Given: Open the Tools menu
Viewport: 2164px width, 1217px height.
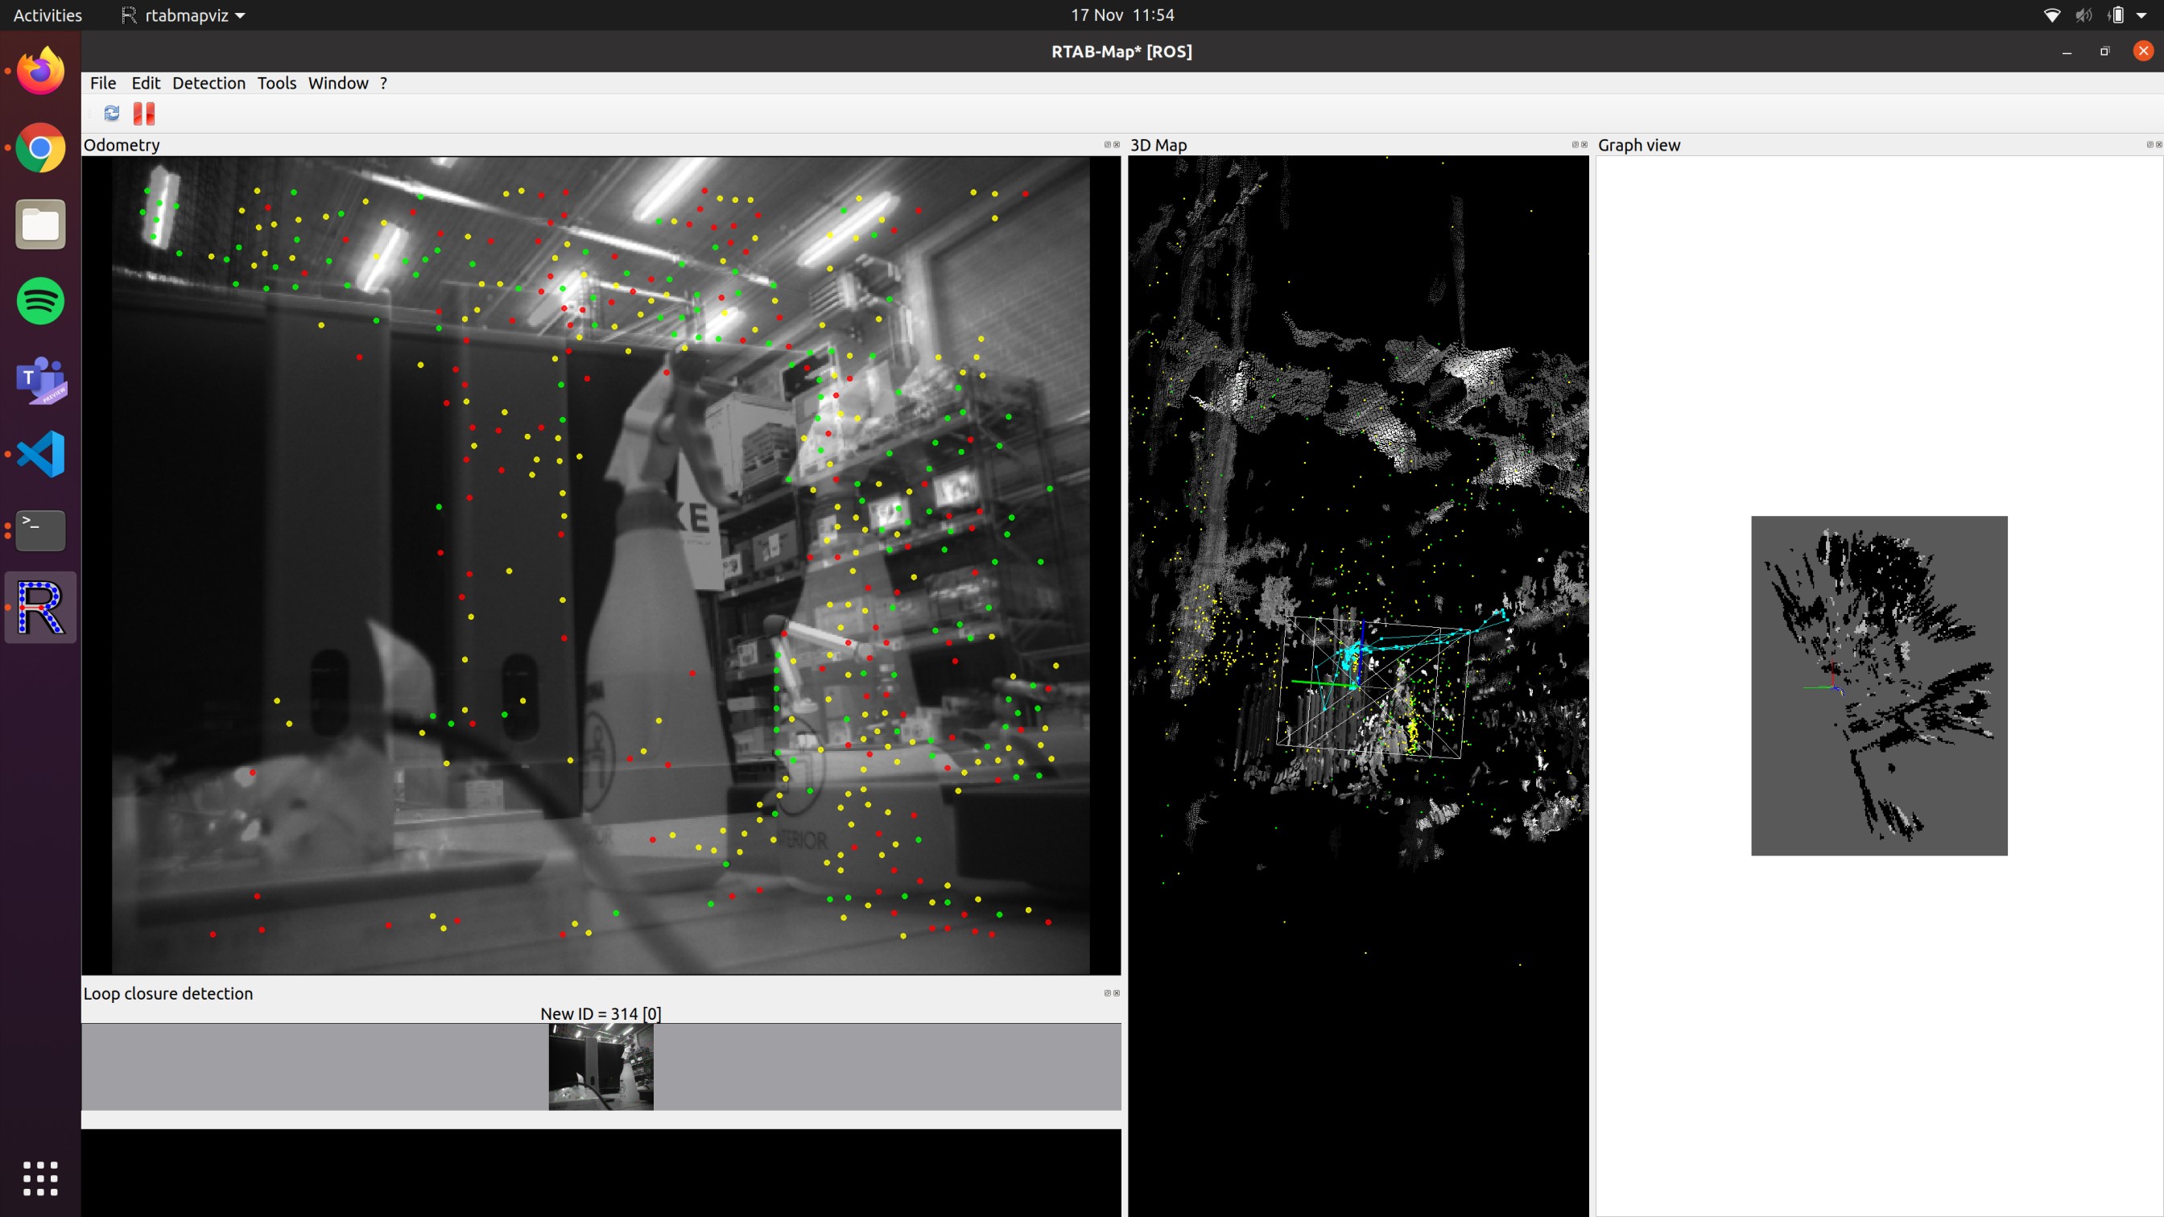Looking at the screenshot, I should coord(276,83).
